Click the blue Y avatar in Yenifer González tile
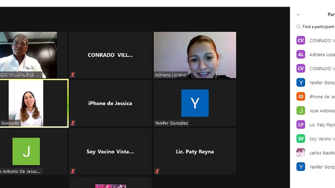The image size is (335, 188). click(x=195, y=103)
